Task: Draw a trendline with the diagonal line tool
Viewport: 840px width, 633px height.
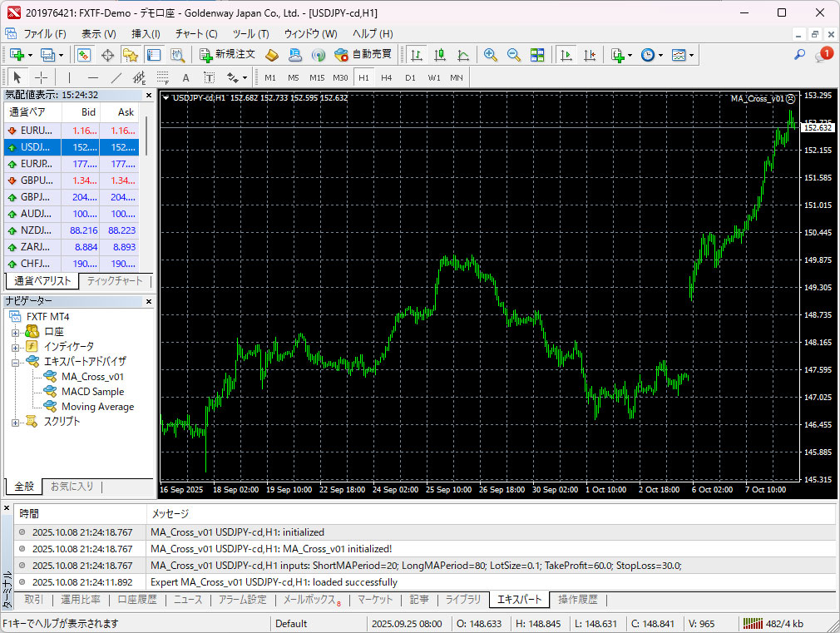Action: click(116, 77)
